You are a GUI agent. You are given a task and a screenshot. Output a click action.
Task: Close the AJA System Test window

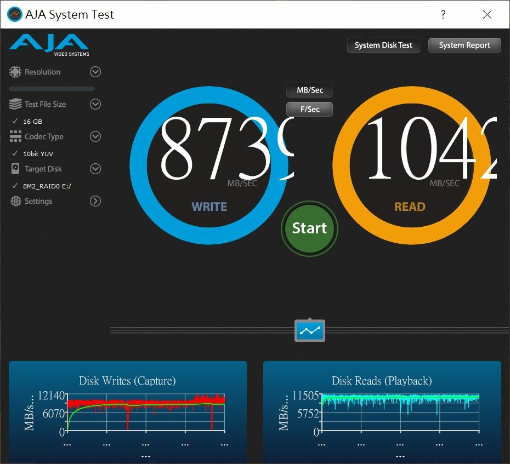pyautogui.click(x=487, y=14)
